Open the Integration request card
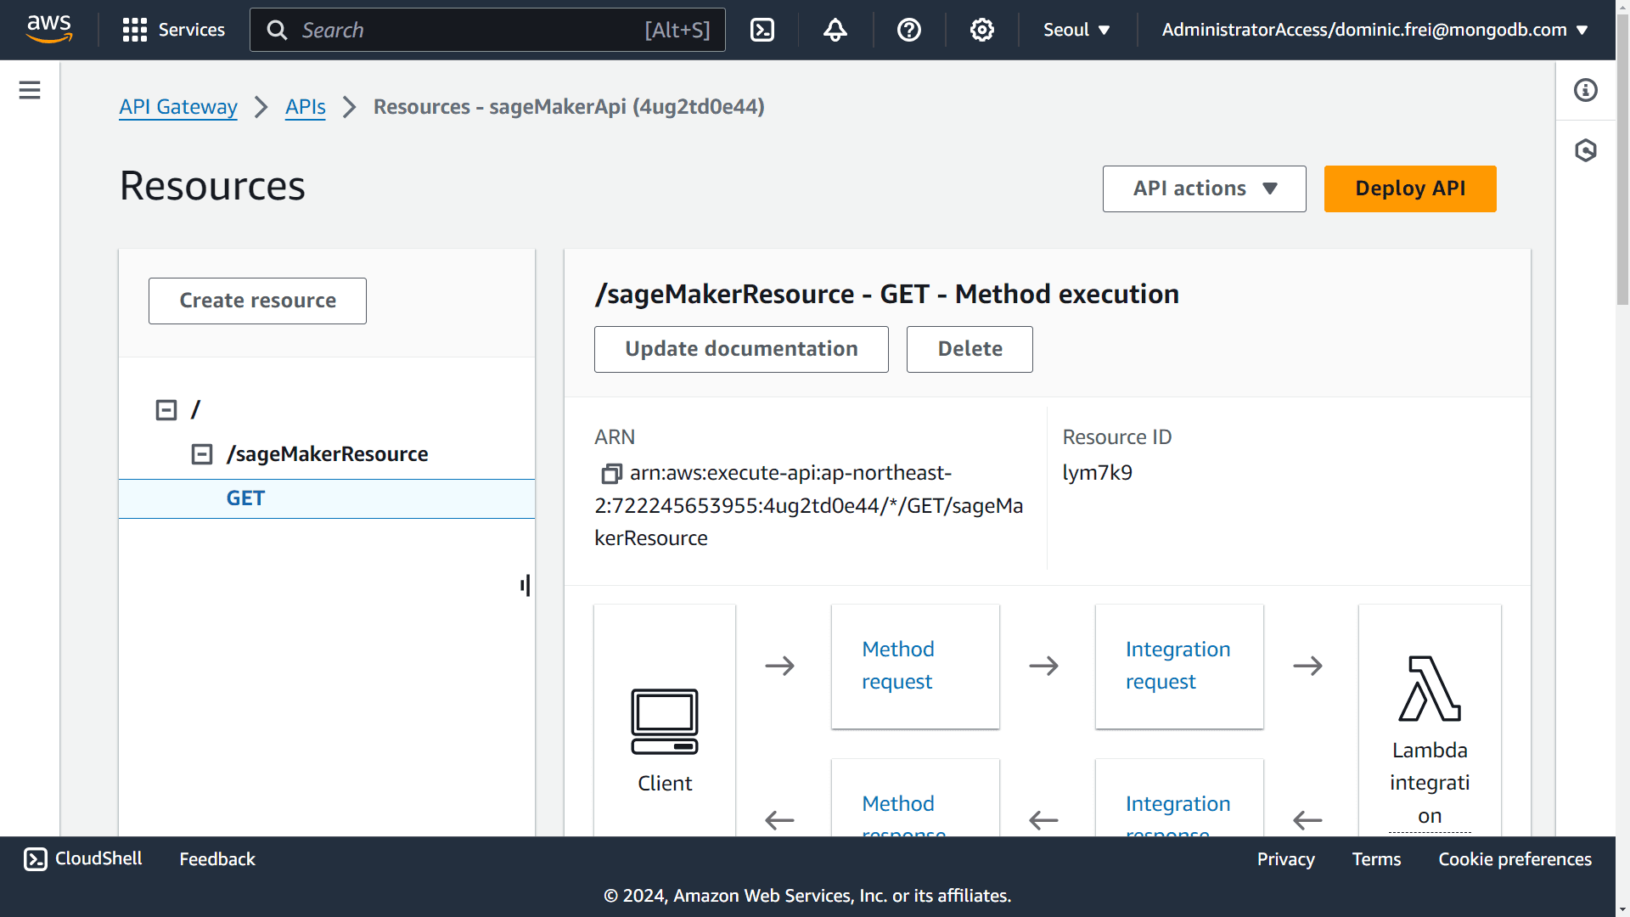 [x=1179, y=666]
